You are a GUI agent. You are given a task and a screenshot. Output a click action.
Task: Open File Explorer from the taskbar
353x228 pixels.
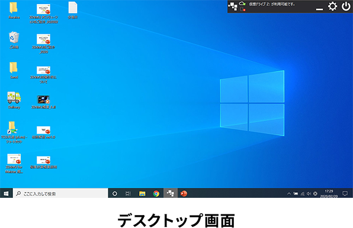click(x=142, y=193)
